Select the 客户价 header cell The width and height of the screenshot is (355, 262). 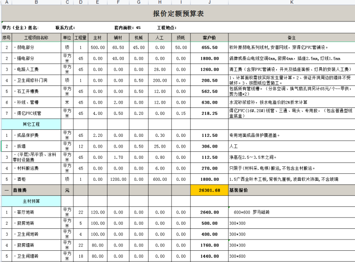point(209,37)
